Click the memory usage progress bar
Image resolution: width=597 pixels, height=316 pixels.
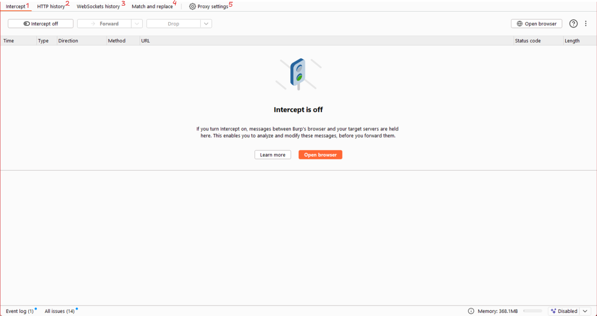click(532, 311)
